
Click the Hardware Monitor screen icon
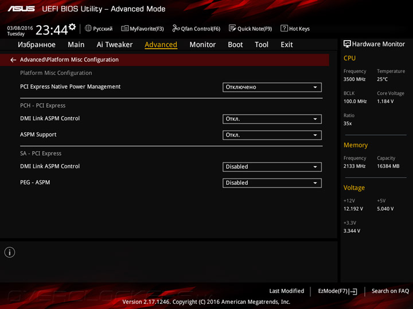[x=347, y=44]
